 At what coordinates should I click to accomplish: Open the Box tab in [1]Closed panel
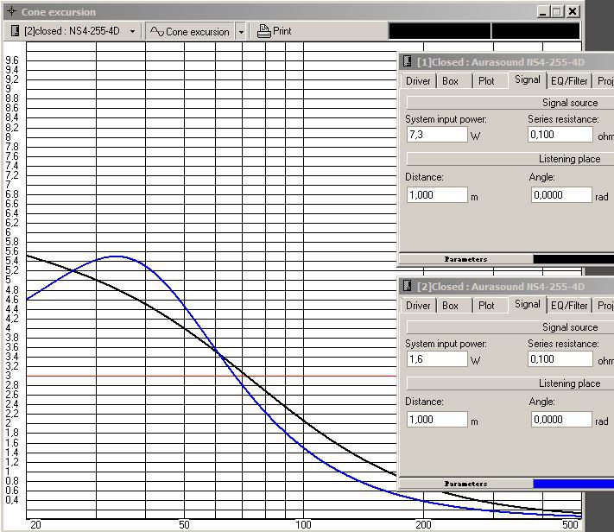450,81
